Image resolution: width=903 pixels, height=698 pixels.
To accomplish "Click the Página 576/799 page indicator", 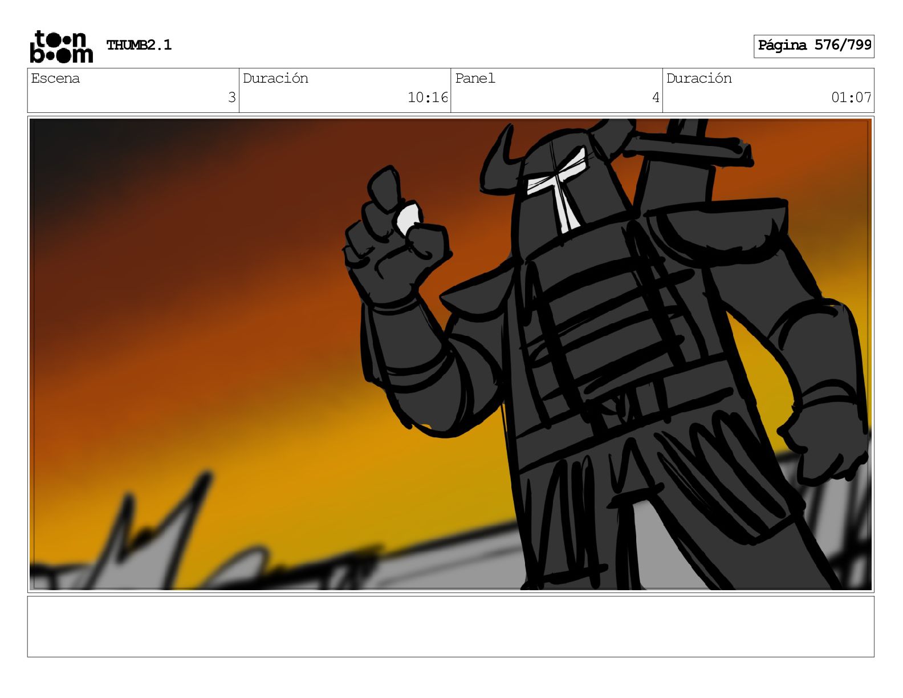I will (814, 46).
